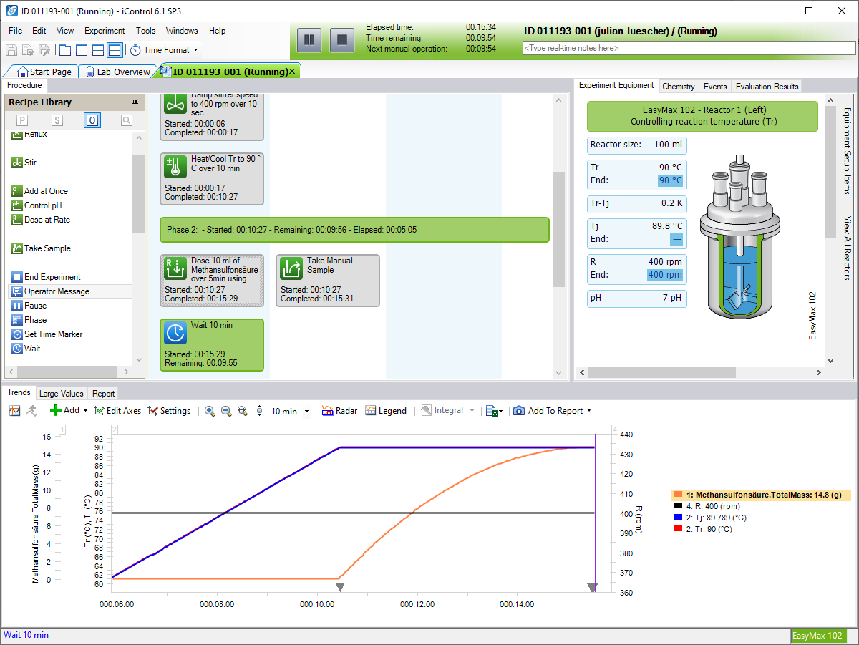
Task: Select the Stir operation in library
Action: [24, 163]
